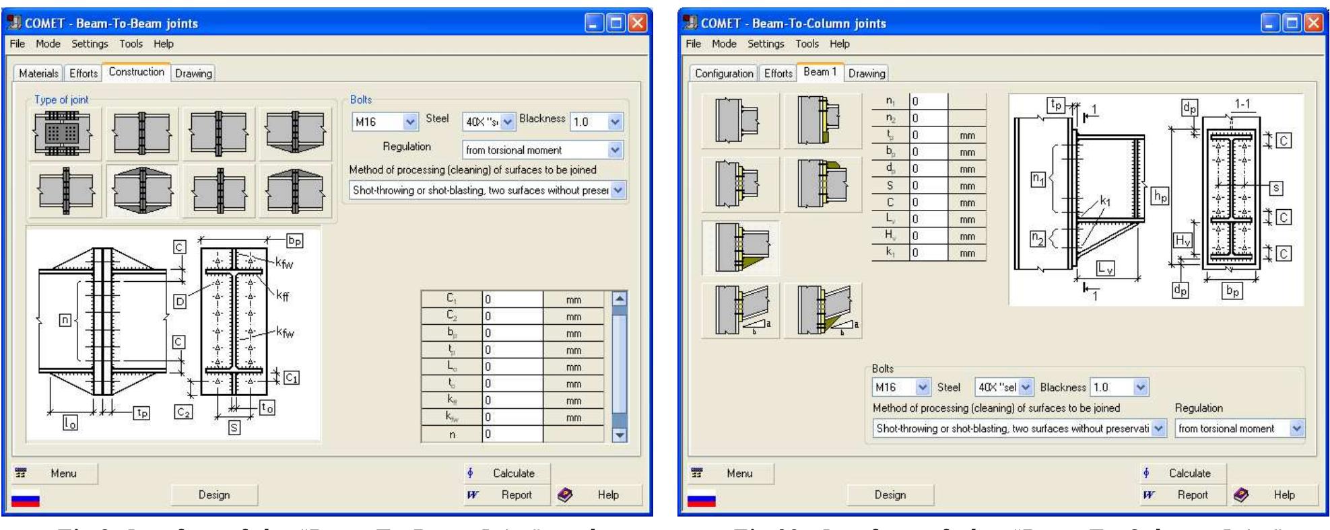
Task: Click the flag language icon in the Beam-To-Column window
Action: coord(701,500)
